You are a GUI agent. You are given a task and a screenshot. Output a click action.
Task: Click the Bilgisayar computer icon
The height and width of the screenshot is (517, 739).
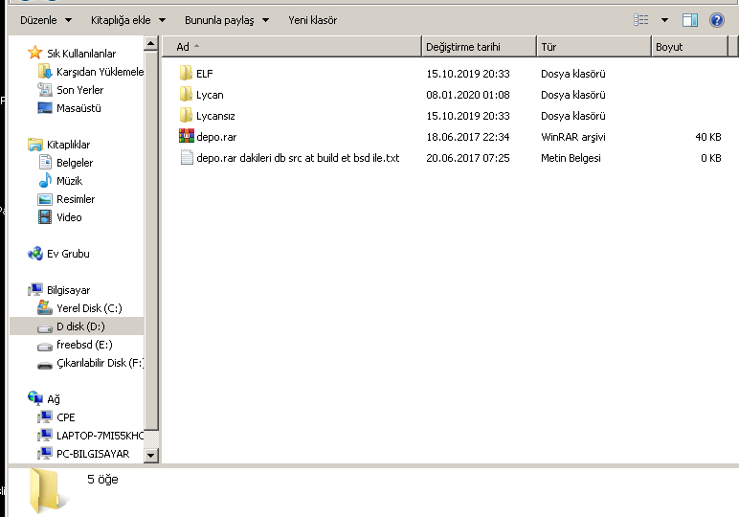point(35,290)
